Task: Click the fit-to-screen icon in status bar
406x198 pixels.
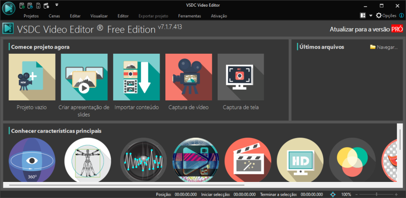Action: click(333, 194)
